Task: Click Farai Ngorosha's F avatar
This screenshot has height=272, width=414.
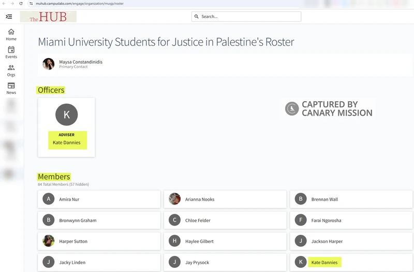Action: (x=301, y=220)
